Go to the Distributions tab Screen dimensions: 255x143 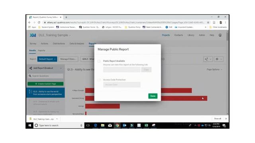(x=59, y=44)
